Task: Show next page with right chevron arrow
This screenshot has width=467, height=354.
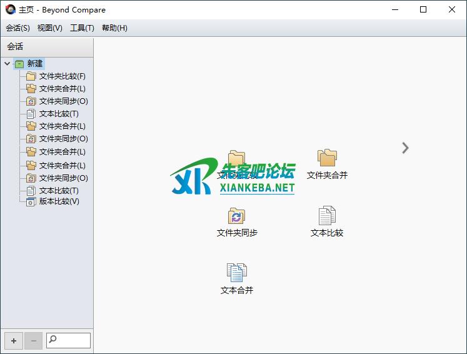Action: click(405, 148)
